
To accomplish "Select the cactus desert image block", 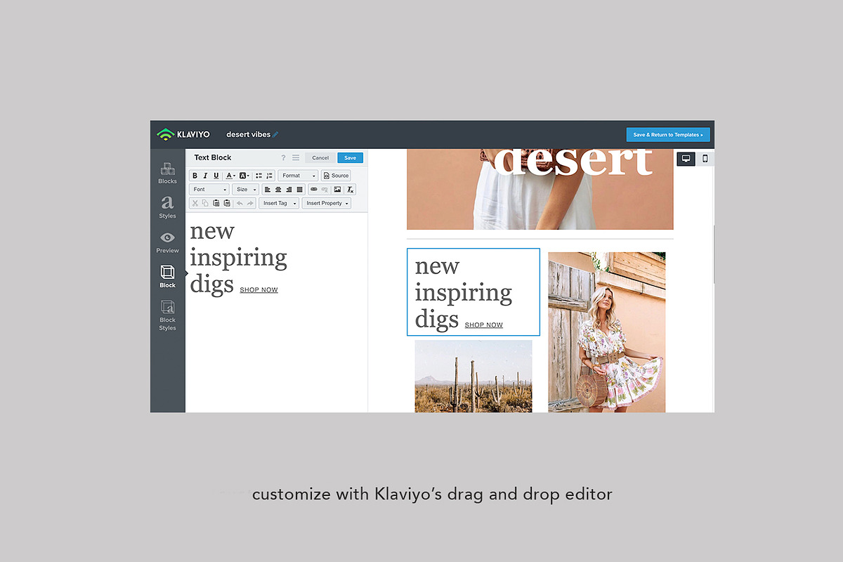I will click(473, 377).
